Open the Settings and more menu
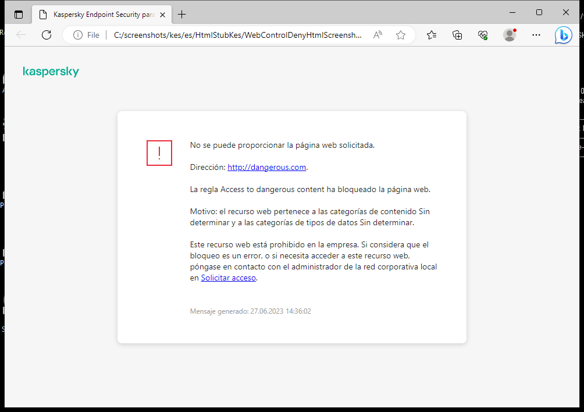Image resolution: width=584 pixels, height=412 pixels. click(x=536, y=35)
